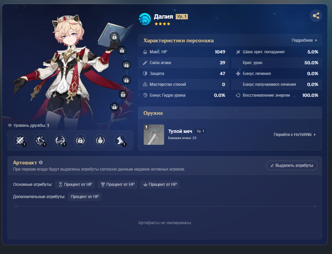Select the sands Процент от HP tag
Screen dimensions: 332x254
pos(75,184)
